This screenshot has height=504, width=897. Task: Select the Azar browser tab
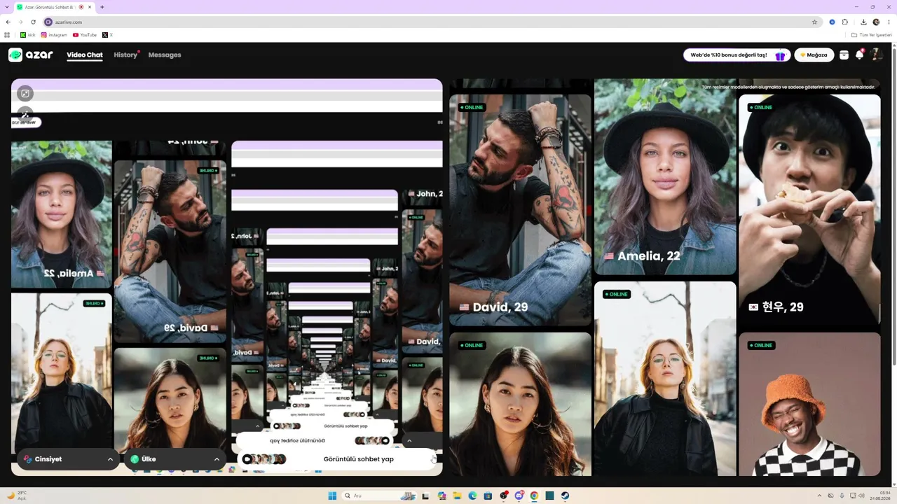tap(55, 7)
